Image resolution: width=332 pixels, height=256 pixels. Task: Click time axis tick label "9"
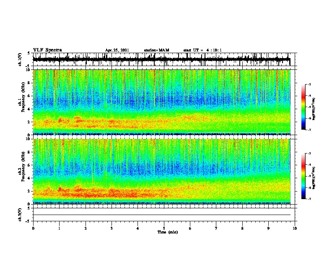[x=268, y=228]
